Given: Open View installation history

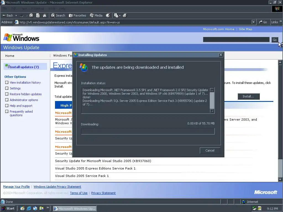Looking at the screenshot, I should point(25,83).
